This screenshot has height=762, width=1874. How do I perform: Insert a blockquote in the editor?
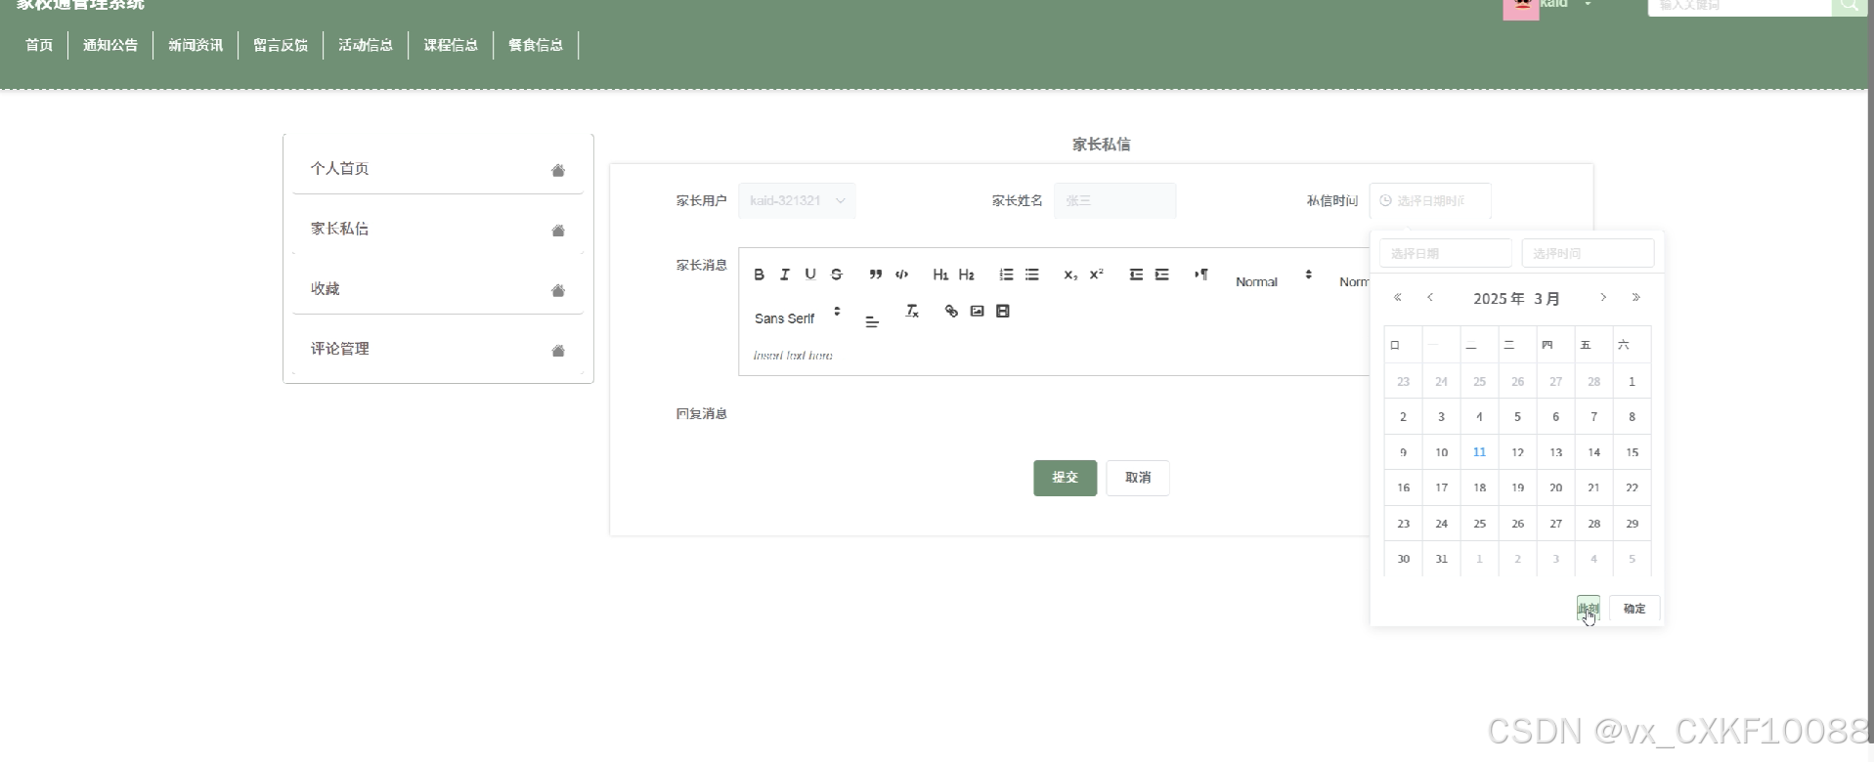(876, 275)
